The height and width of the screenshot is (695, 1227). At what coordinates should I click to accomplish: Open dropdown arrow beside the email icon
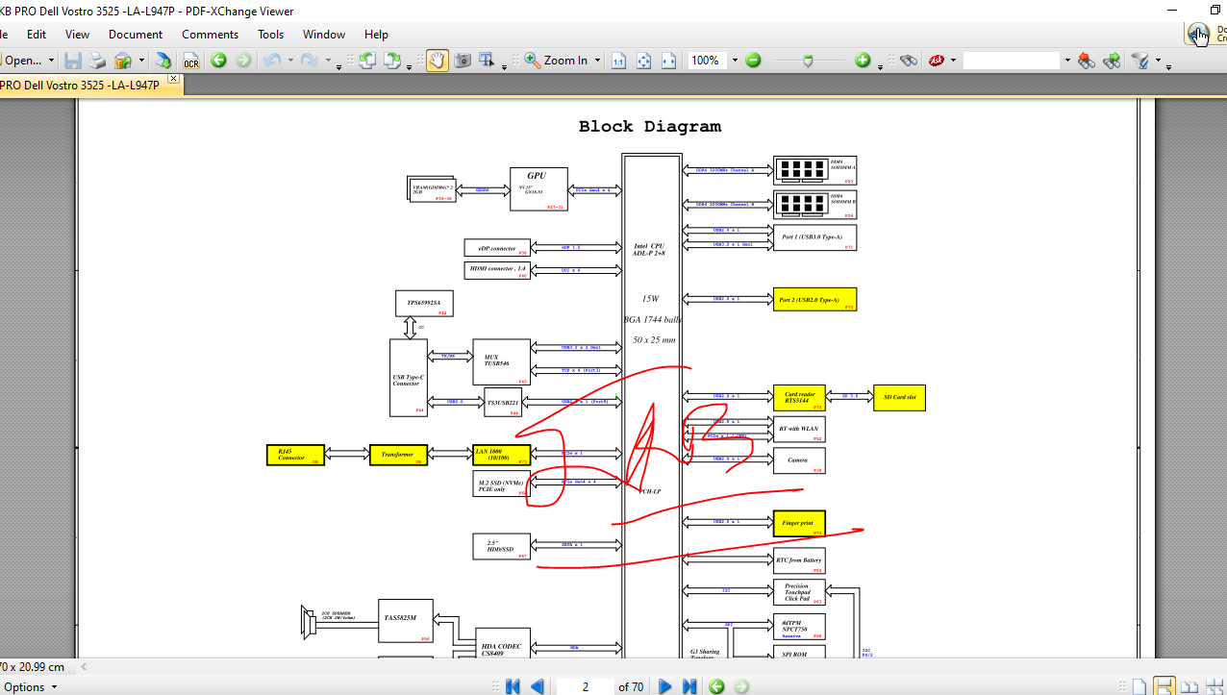tap(141, 61)
